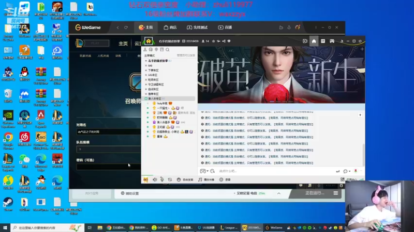The image size is (414, 232).
Task: Expand server selector chevron in WeGame bar
Action: tap(279, 193)
